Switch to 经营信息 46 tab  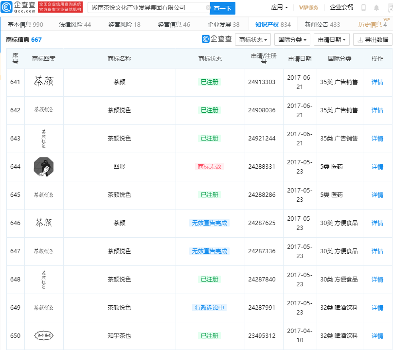click(174, 25)
